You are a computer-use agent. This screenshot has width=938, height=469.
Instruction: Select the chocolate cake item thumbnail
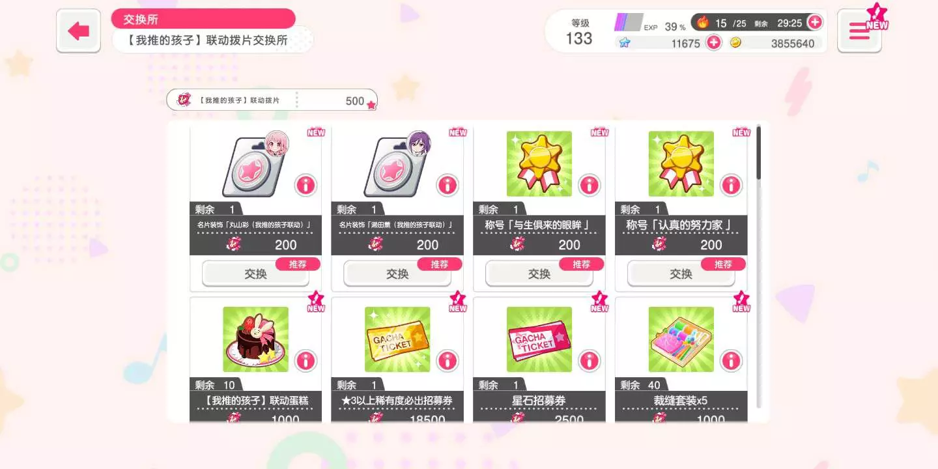point(255,339)
